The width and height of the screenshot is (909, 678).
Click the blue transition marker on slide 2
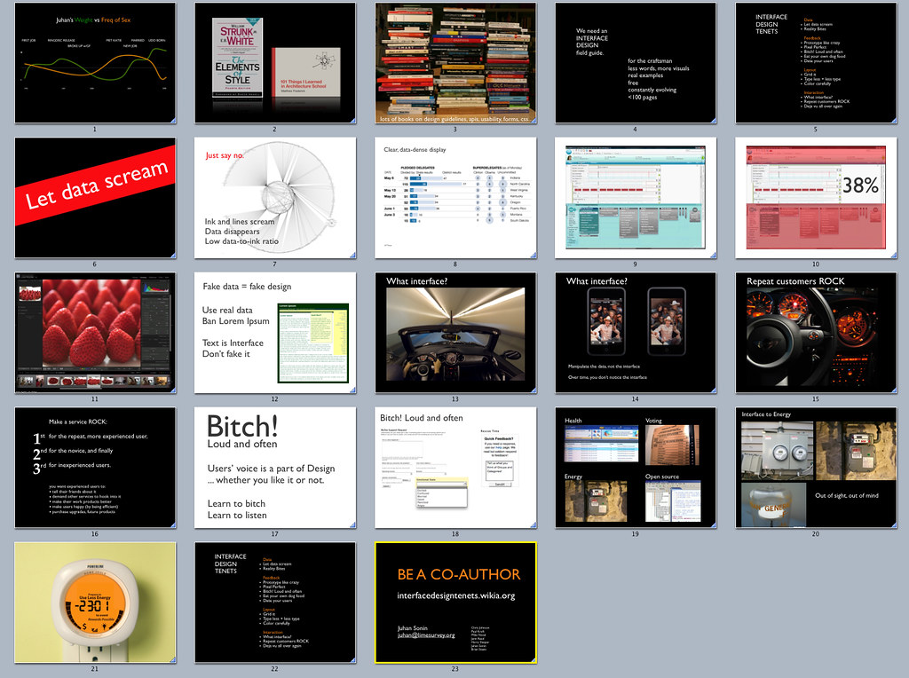(x=353, y=120)
